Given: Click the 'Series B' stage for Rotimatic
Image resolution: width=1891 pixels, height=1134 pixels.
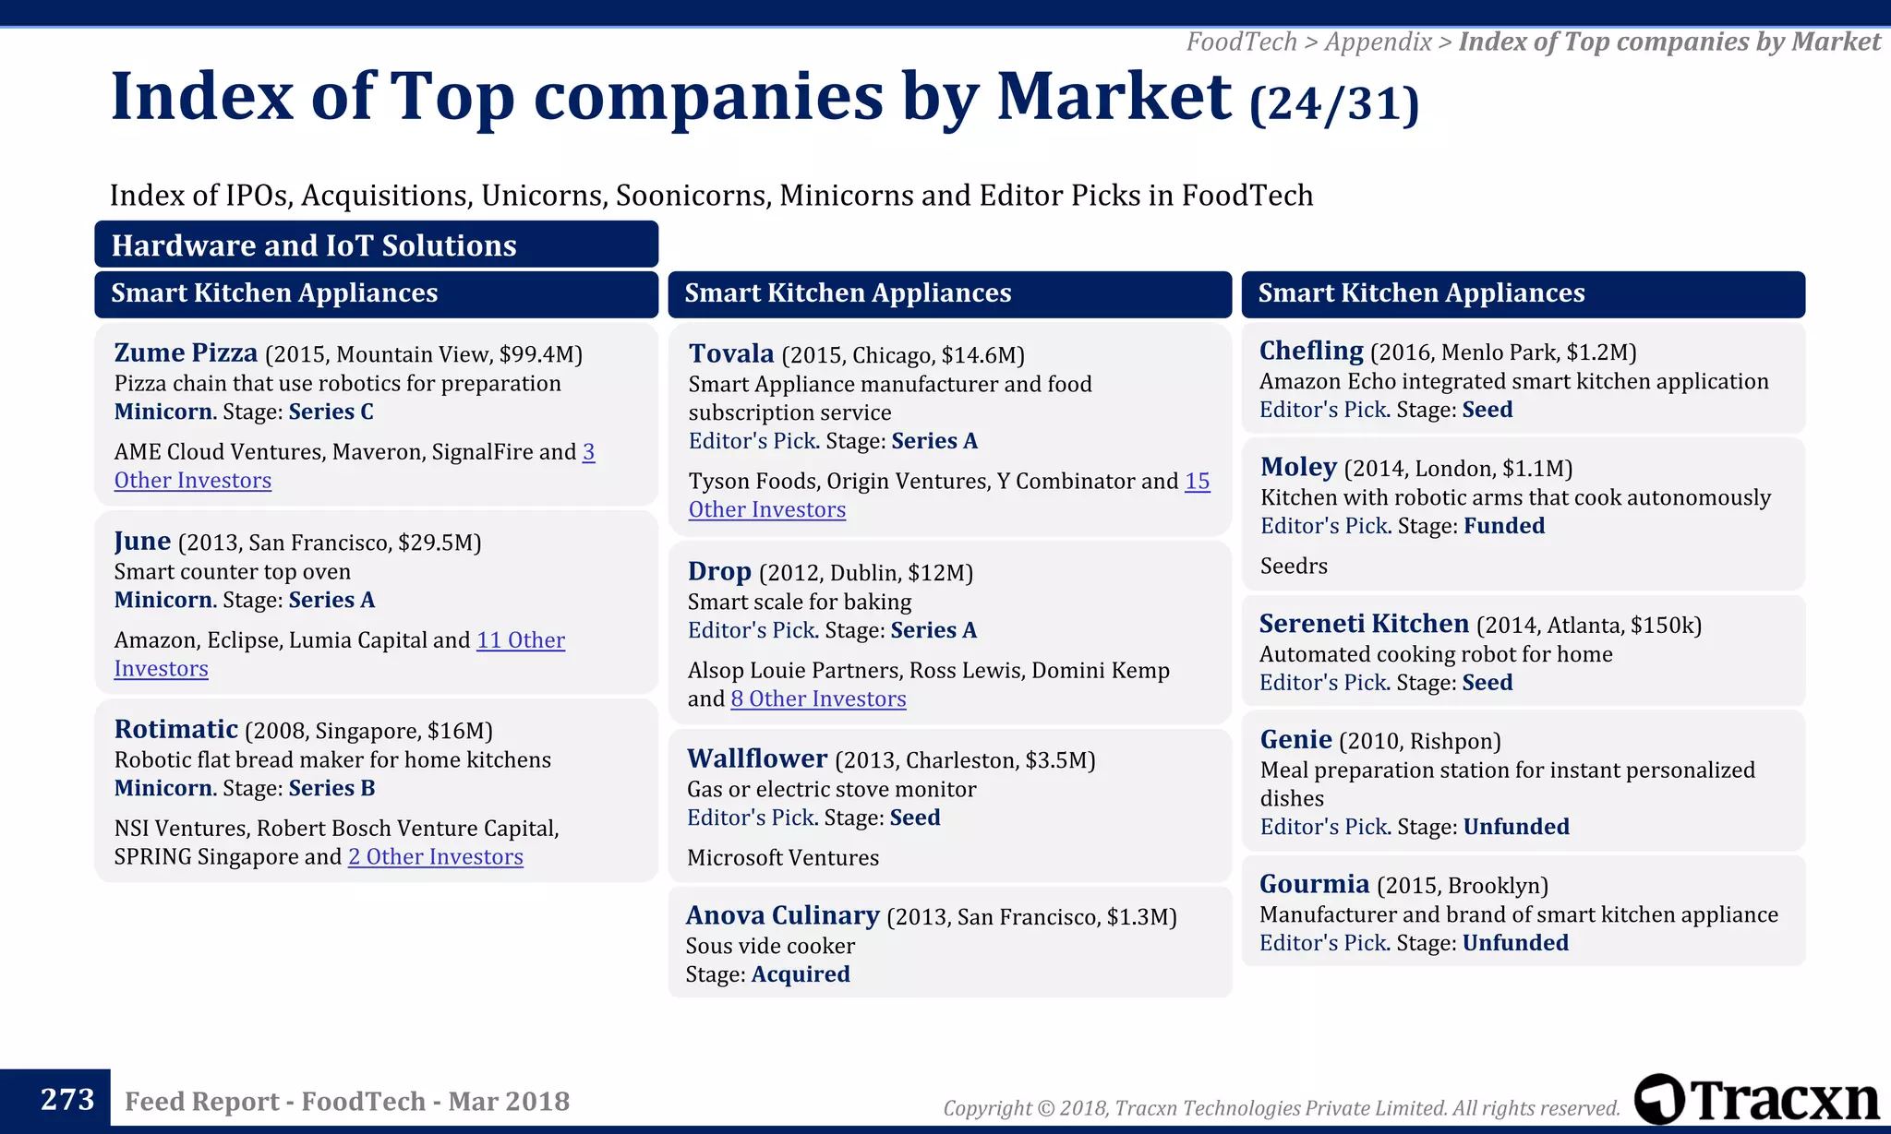Looking at the screenshot, I should point(331,788).
